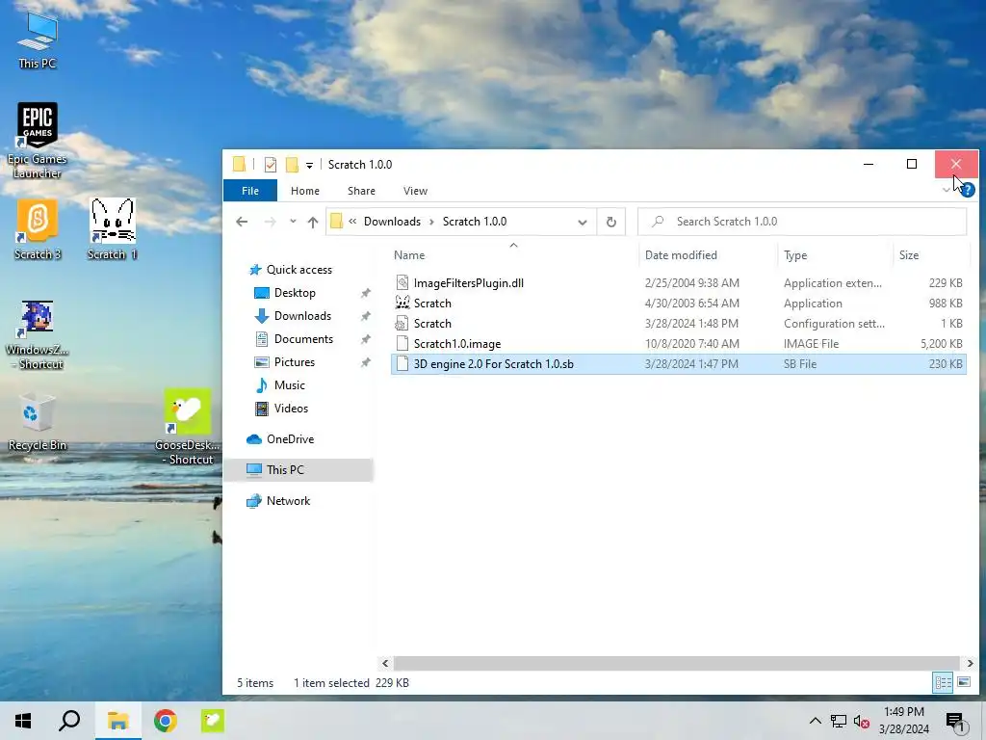
Task: Select the Scratch Configuration settings file
Action: pyautogui.click(x=679, y=324)
